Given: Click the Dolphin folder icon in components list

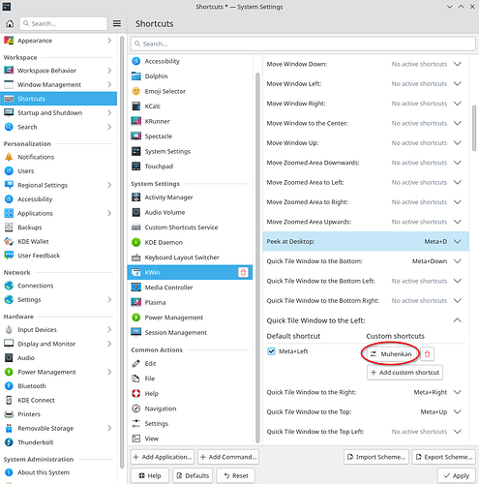Looking at the screenshot, I should coord(136,76).
